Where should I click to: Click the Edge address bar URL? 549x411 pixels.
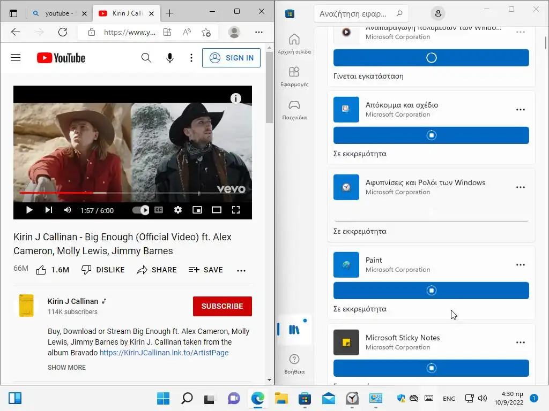130,32
